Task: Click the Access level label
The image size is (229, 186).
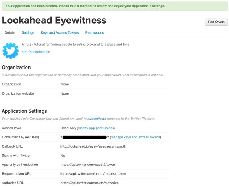Action: (x=11, y=128)
